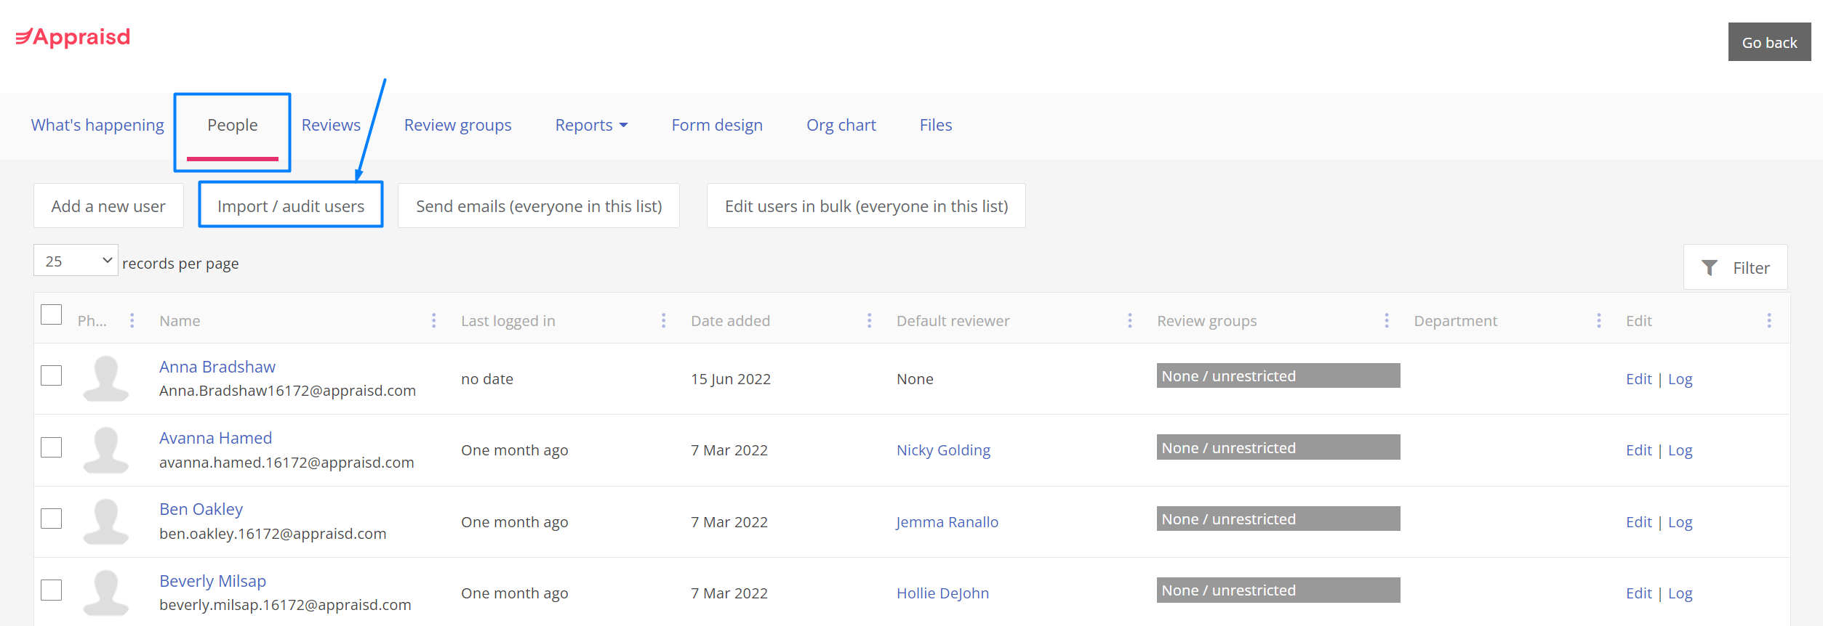1823x626 pixels.
Task: Open the Filter funnel button
Action: pos(1735,267)
